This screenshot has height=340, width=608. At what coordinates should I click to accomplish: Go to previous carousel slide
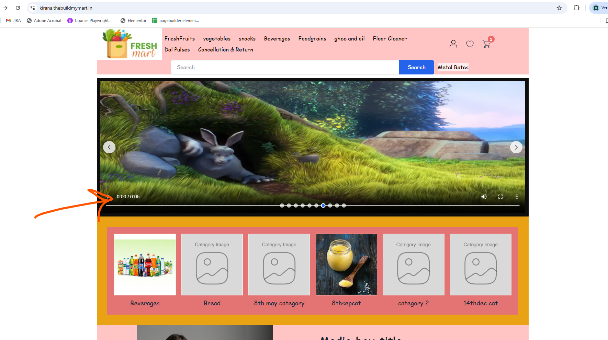click(x=109, y=147)
